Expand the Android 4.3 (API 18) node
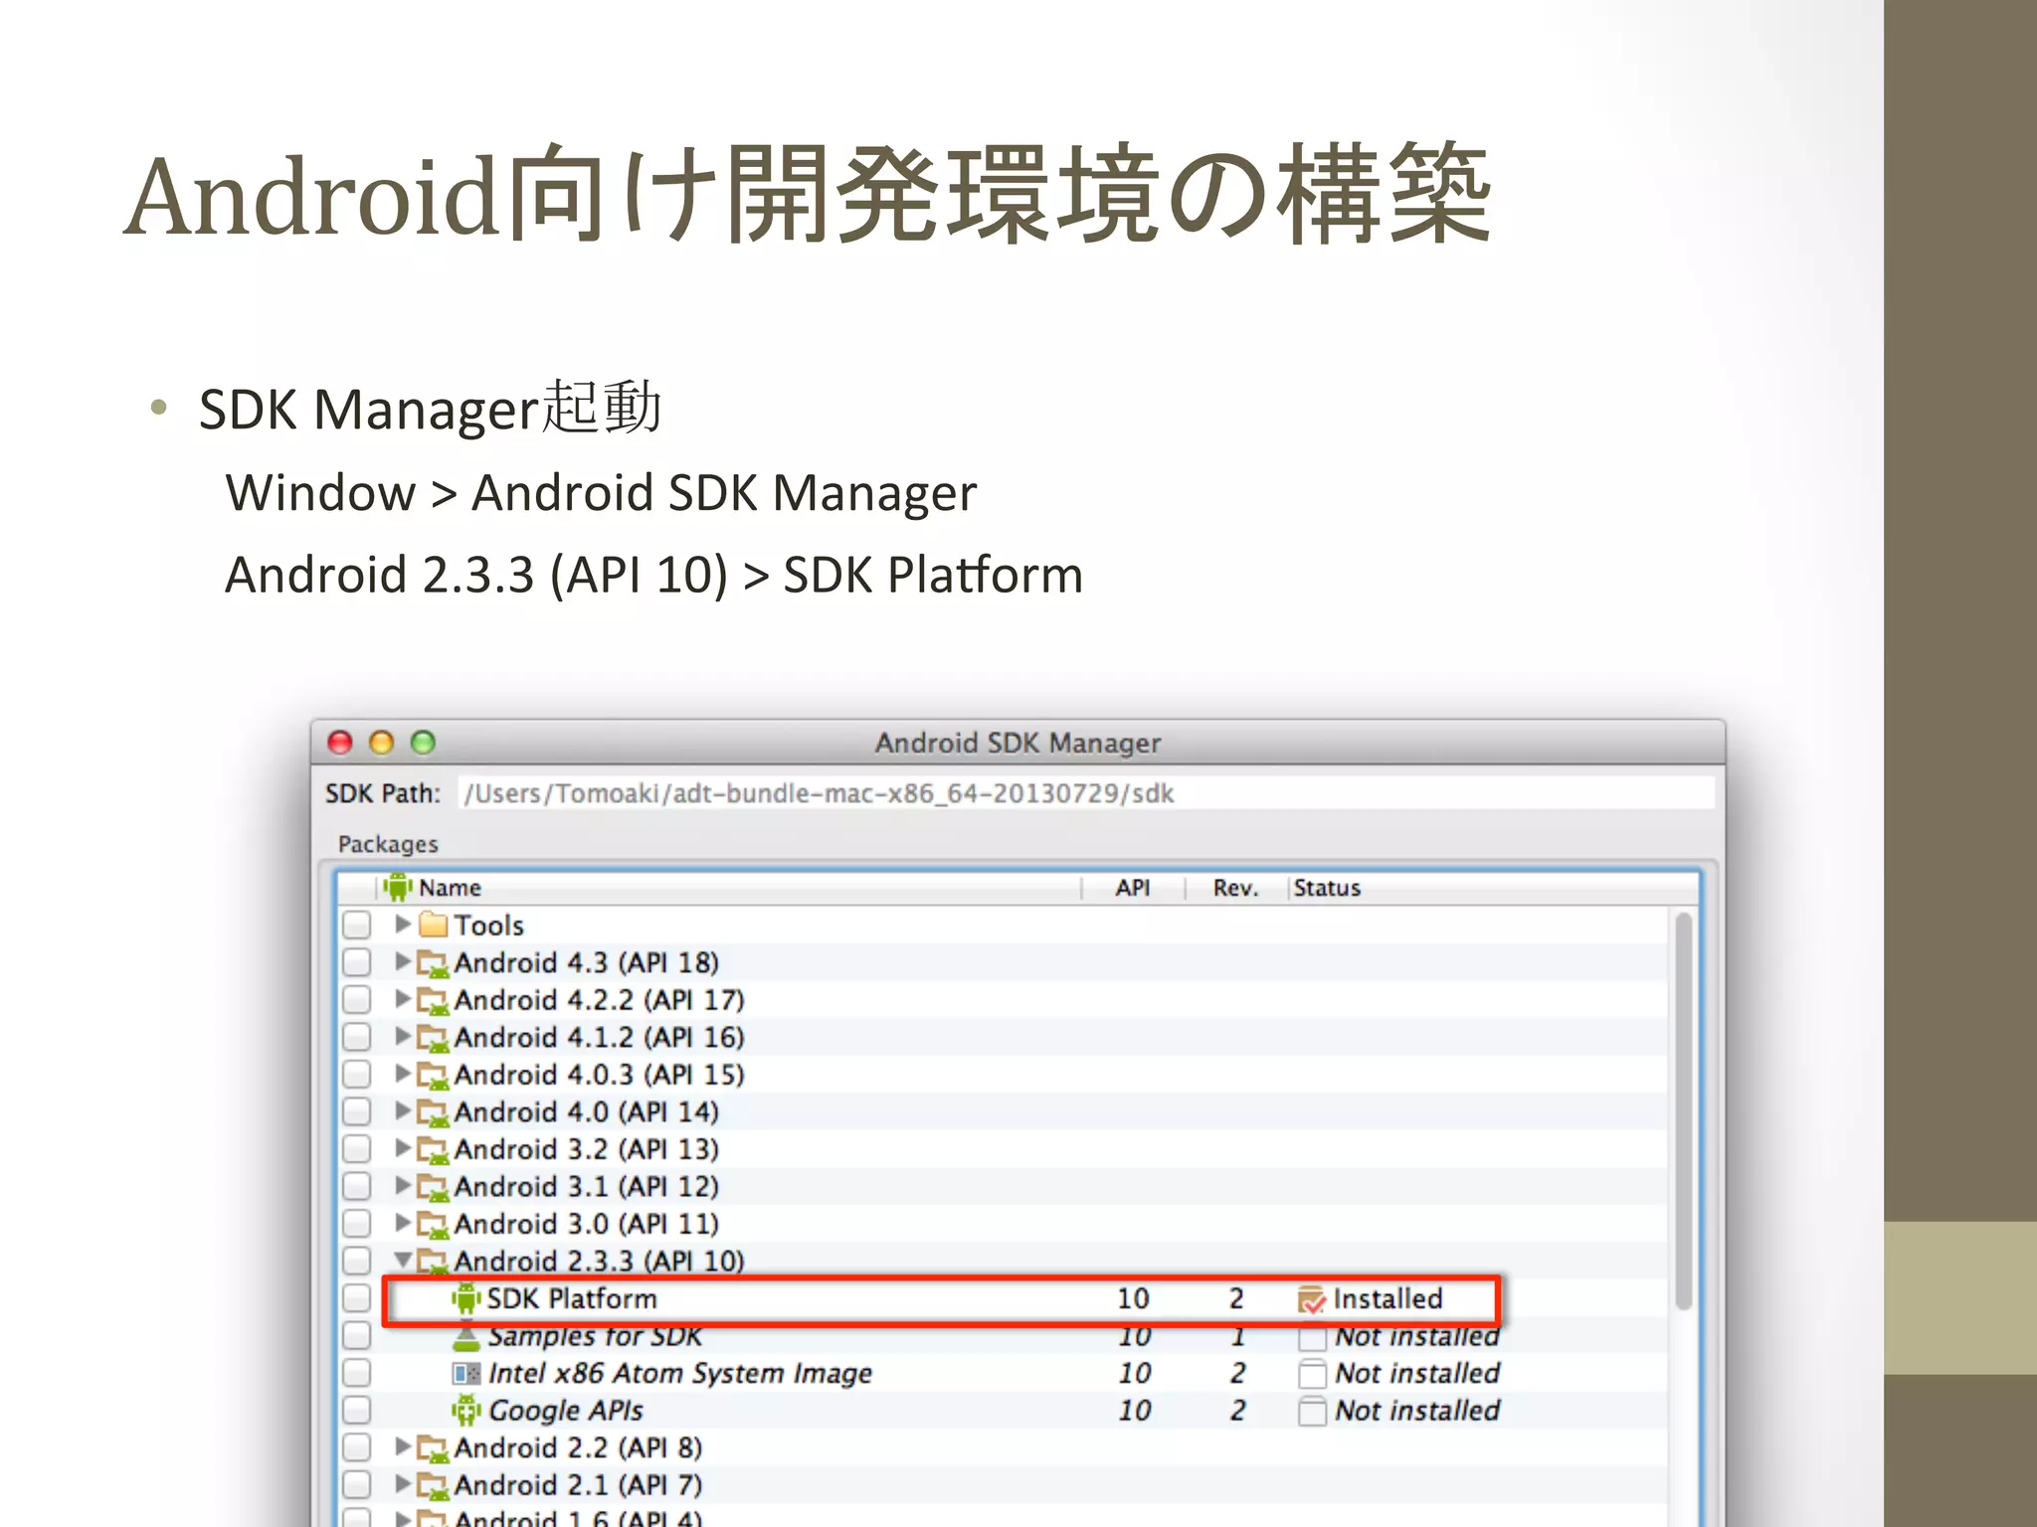Screen dimensions: 2037x1527 (403, 961)
